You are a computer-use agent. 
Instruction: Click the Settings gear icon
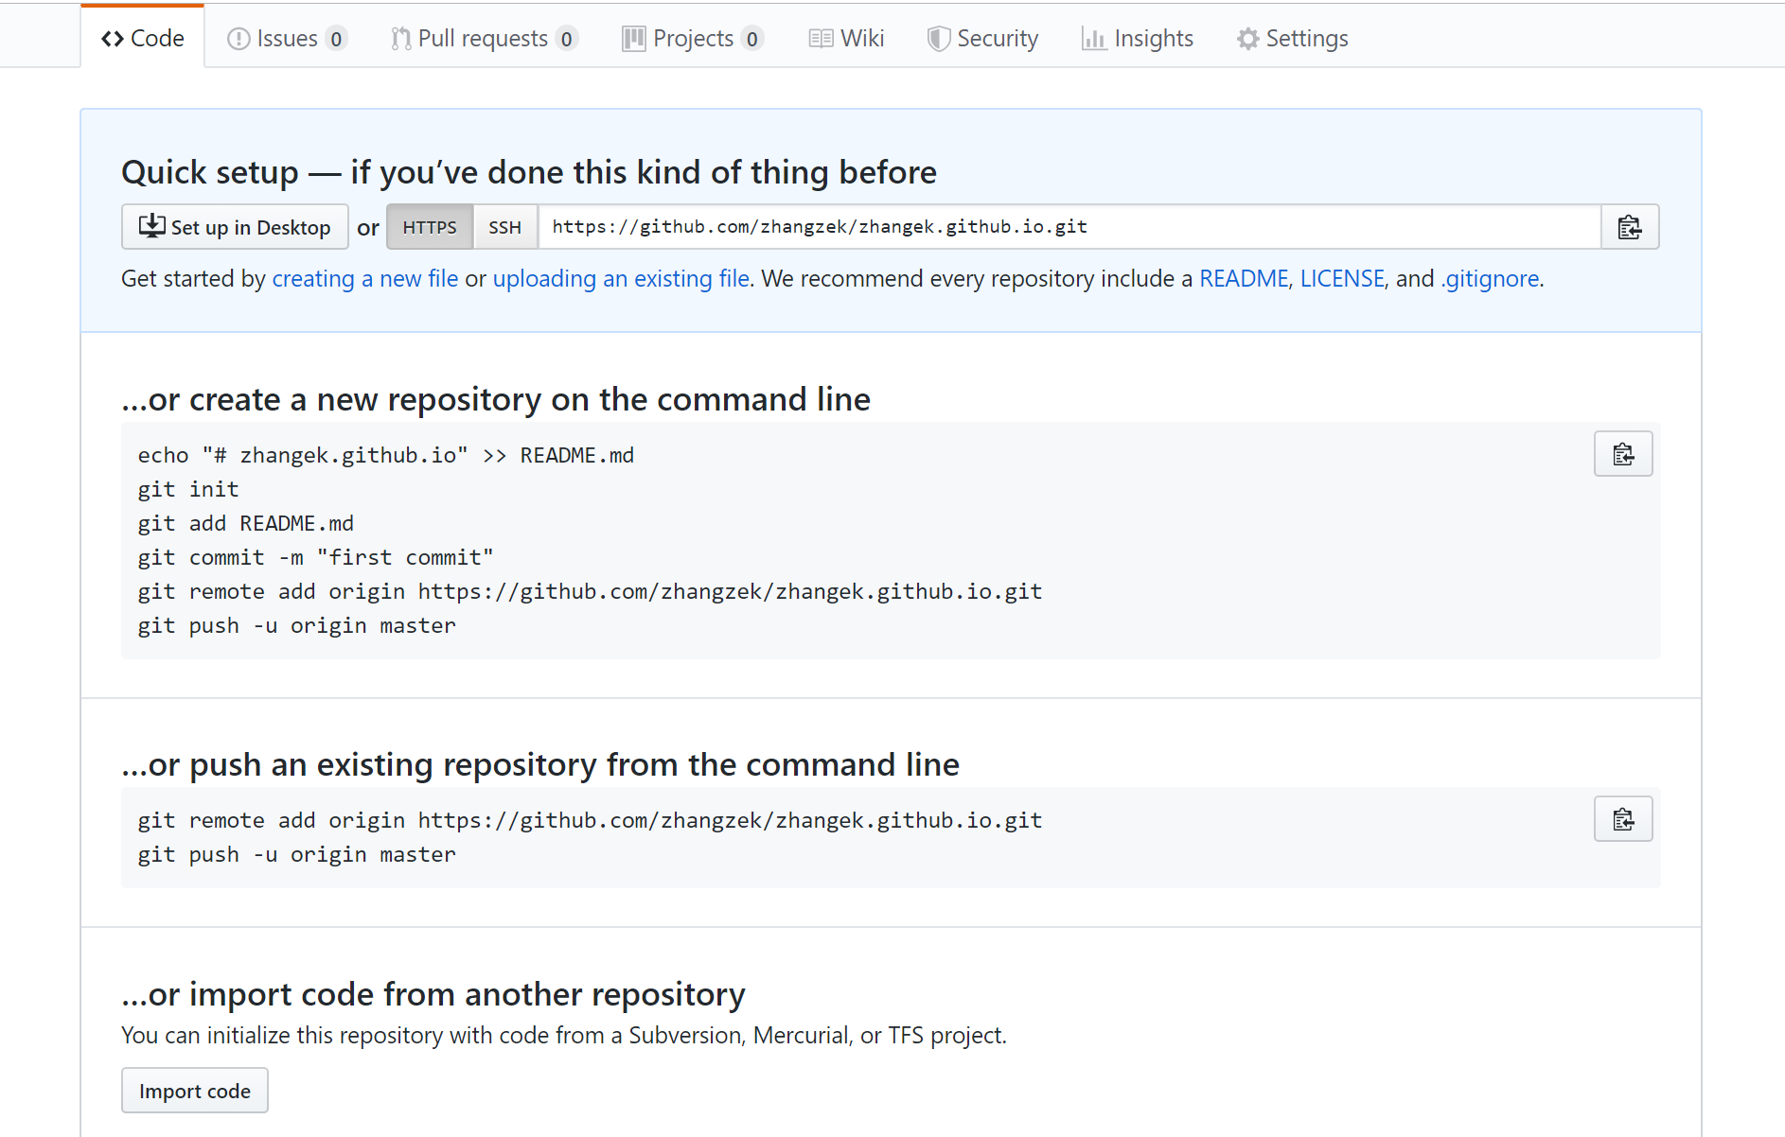pos(1248,39)
